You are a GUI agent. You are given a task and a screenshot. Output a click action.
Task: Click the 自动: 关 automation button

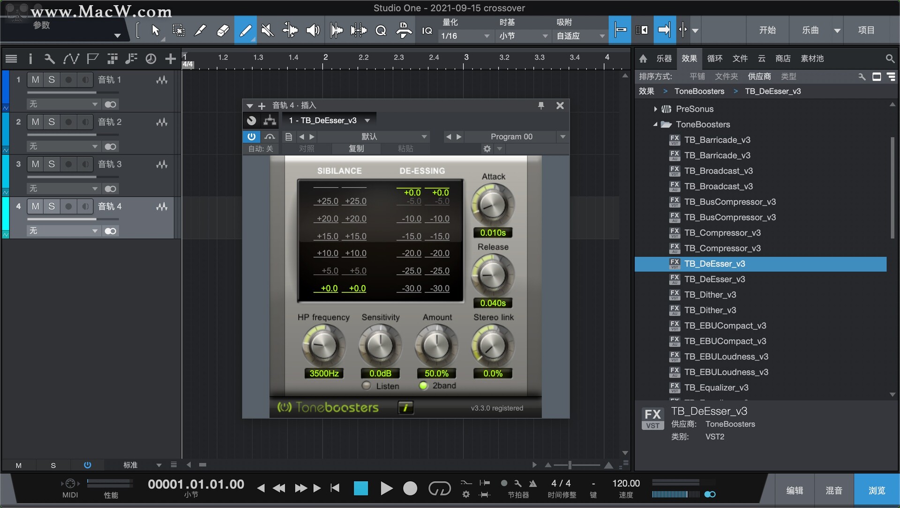(x=261, y=149)
